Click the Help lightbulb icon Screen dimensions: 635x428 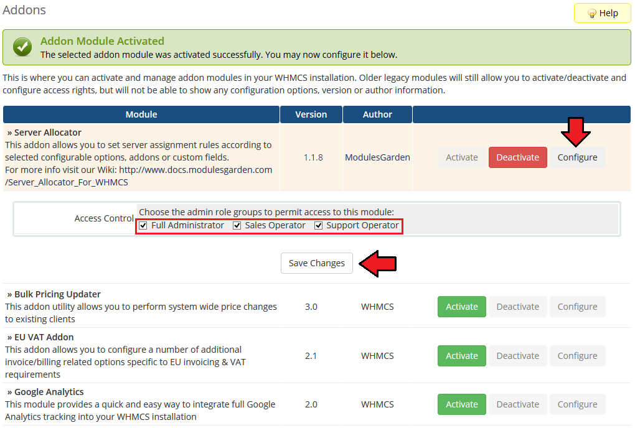591,14
